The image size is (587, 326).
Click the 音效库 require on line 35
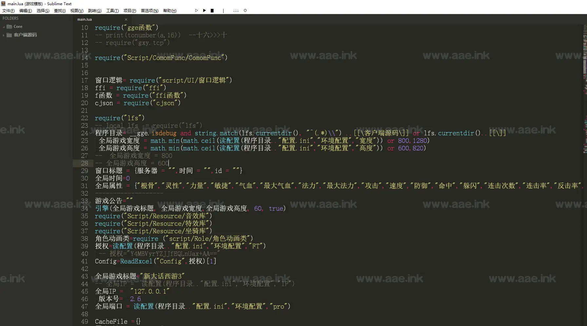[153, 216]
